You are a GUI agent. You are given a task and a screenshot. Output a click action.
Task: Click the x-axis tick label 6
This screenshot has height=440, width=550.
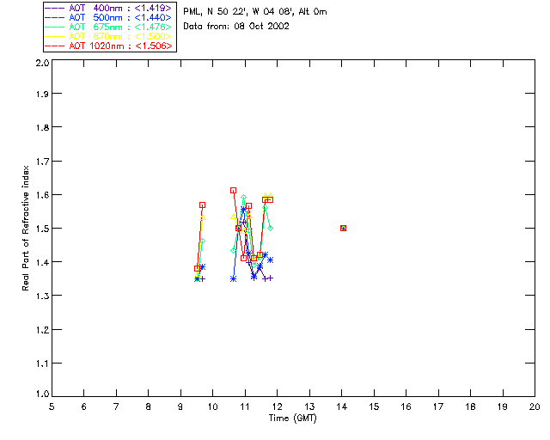pyautogui.click(x=84, y=406)
